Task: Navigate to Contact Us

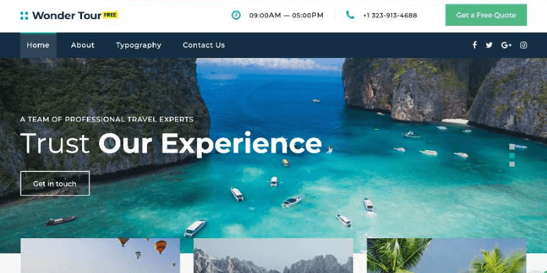Action: pos(204,45)
